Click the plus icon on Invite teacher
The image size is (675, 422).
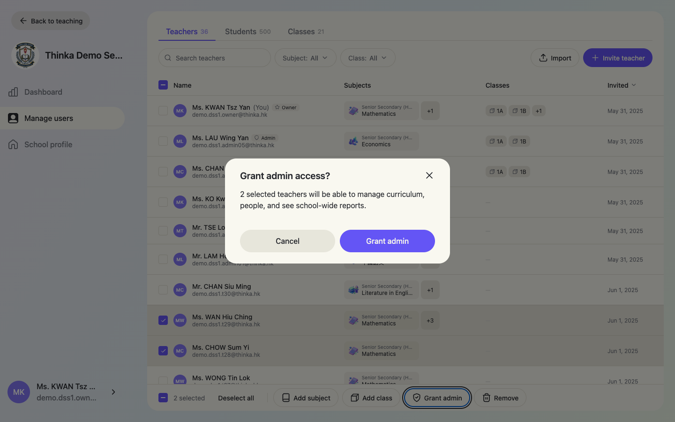(595, 58)
